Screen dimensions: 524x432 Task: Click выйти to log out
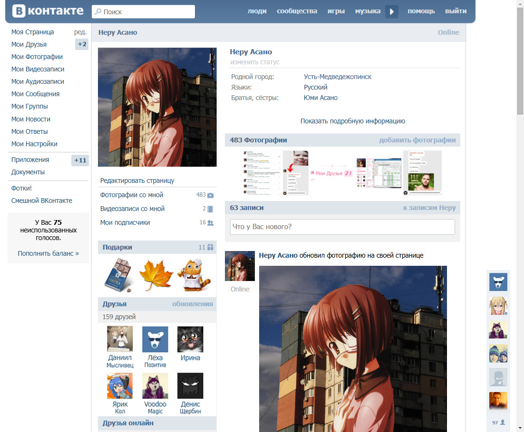[x=456, y=11]
